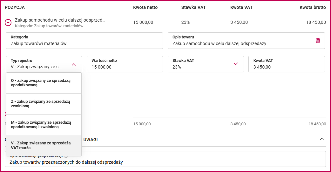Choose Z - zakup związany ze sprzedażą zwolnioną
This screenshot has height=172, width=331.
44,104
